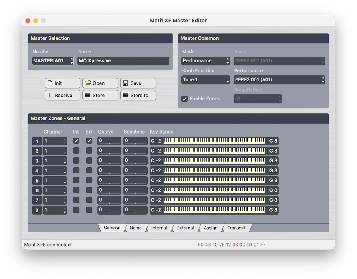
Task: Select zone number 1 badge
Action: (x=37, y=141)
